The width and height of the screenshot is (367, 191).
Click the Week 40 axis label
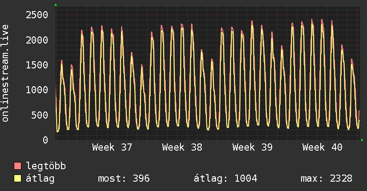pos(322,147)
